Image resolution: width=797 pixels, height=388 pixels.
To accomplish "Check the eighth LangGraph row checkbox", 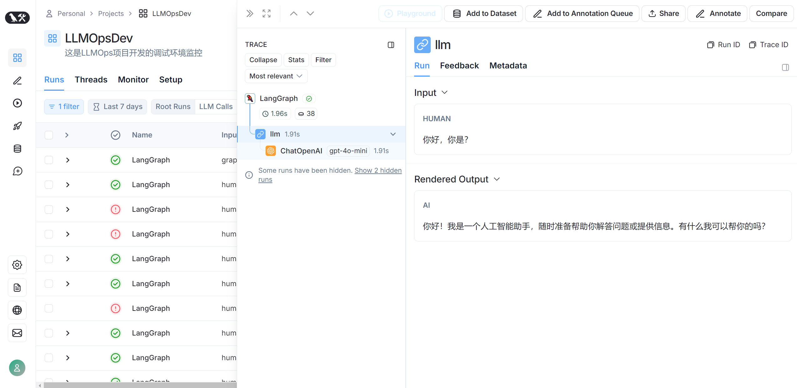I will tap(49, 333).
